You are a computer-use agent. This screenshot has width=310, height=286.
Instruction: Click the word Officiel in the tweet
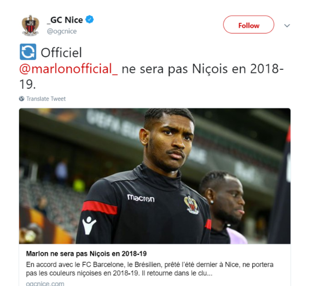pyautogui.click(x=61, y=53)
